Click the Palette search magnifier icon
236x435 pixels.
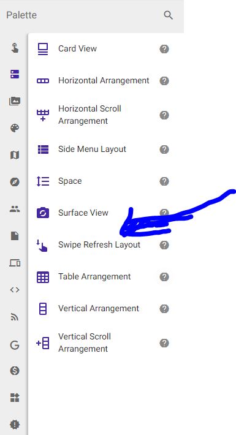(168, 15)
